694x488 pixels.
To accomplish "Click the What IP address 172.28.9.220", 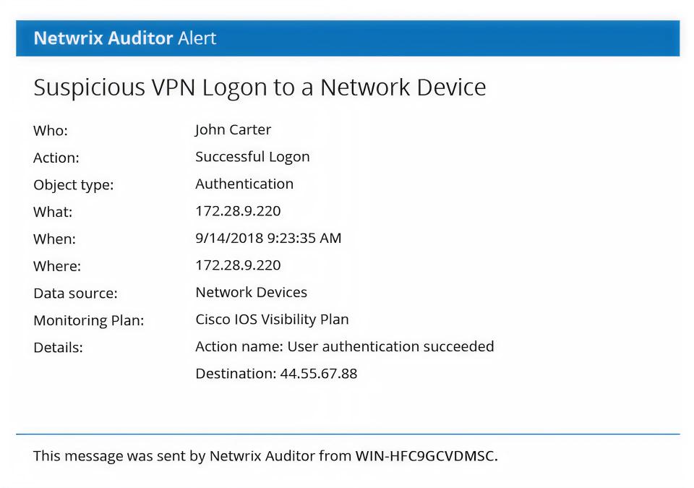I will 238,211.
